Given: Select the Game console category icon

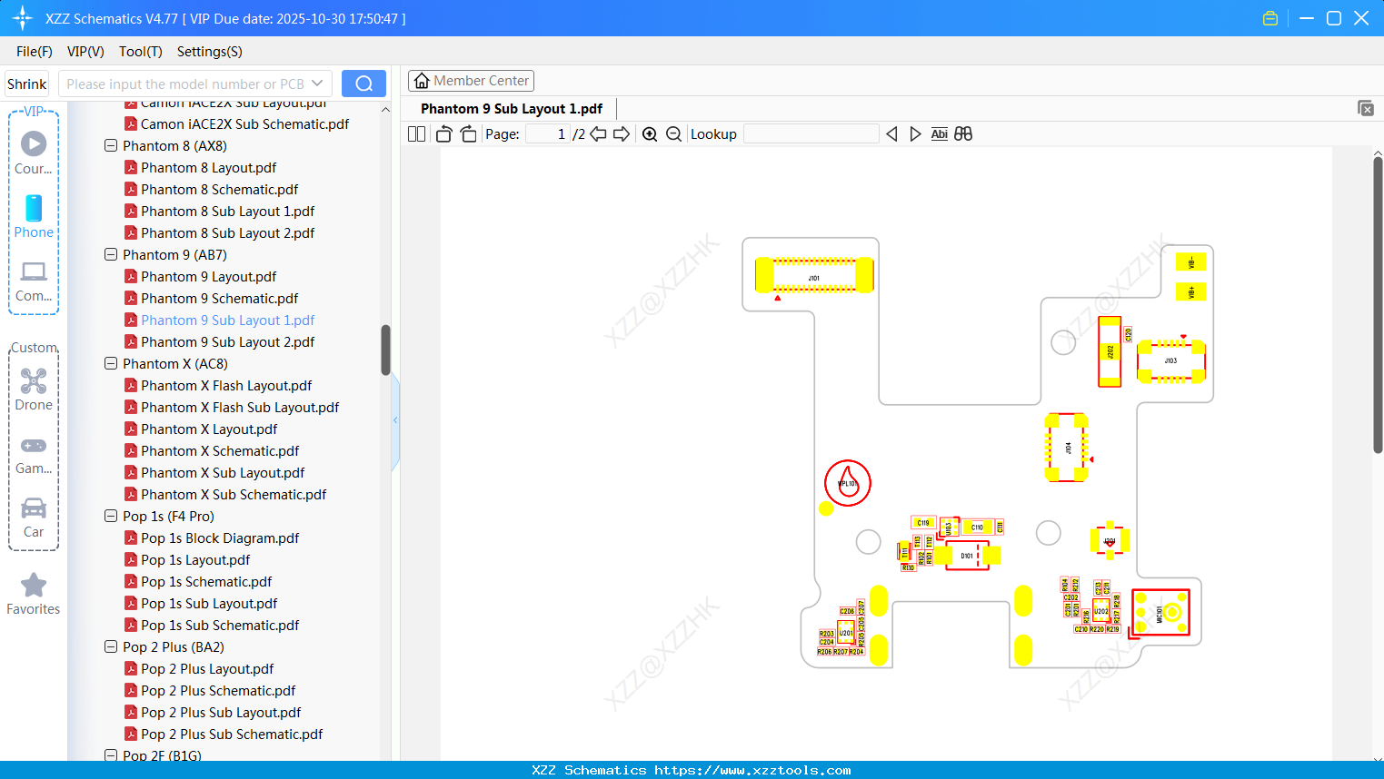Looking at the screenshot, I should tap(34, 455).
